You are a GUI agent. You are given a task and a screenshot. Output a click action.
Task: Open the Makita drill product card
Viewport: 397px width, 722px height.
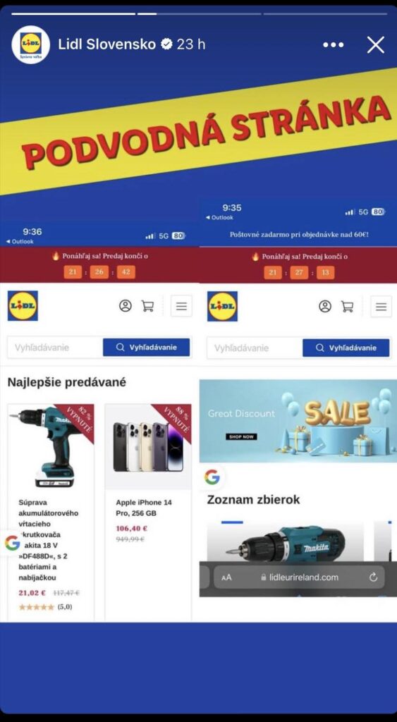tap(51, 511)
